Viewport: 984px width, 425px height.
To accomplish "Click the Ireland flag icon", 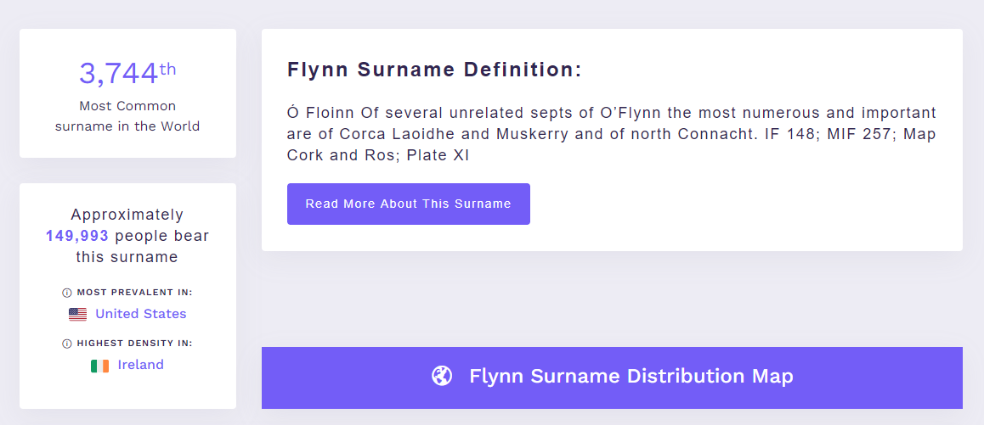I will (99, 366).
